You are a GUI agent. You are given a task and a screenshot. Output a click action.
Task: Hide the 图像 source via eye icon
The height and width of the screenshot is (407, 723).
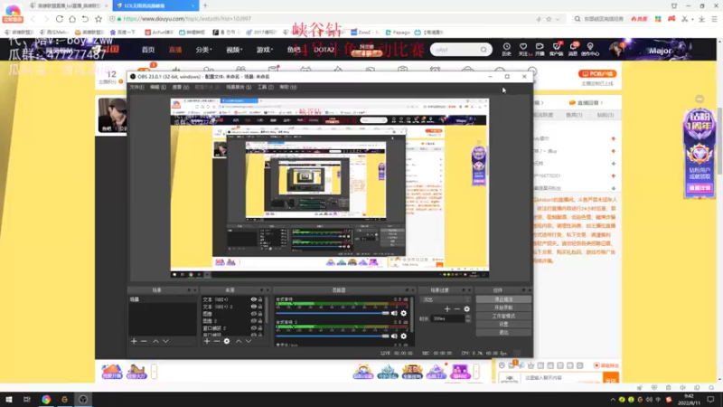coord(253,314)
